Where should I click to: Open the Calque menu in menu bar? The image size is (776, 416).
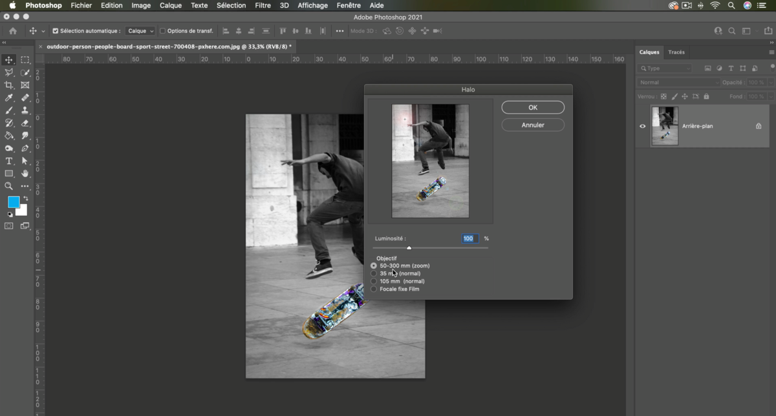pos(171,5)
